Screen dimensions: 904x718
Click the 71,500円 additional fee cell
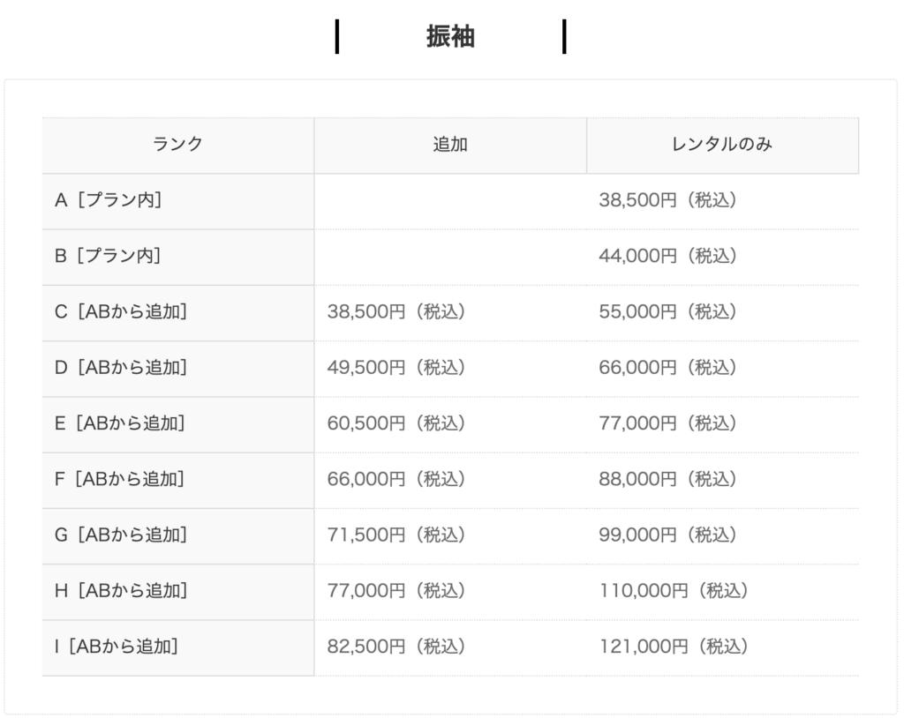[395, 535]
